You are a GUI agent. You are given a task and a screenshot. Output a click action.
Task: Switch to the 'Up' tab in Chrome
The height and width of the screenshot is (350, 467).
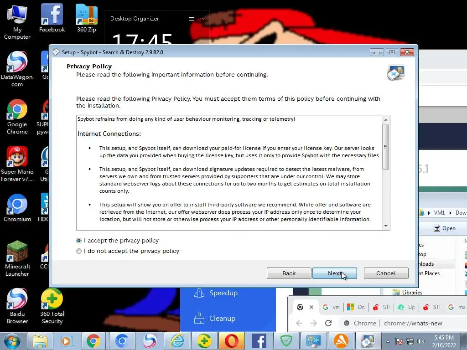[x=406, y=307]
